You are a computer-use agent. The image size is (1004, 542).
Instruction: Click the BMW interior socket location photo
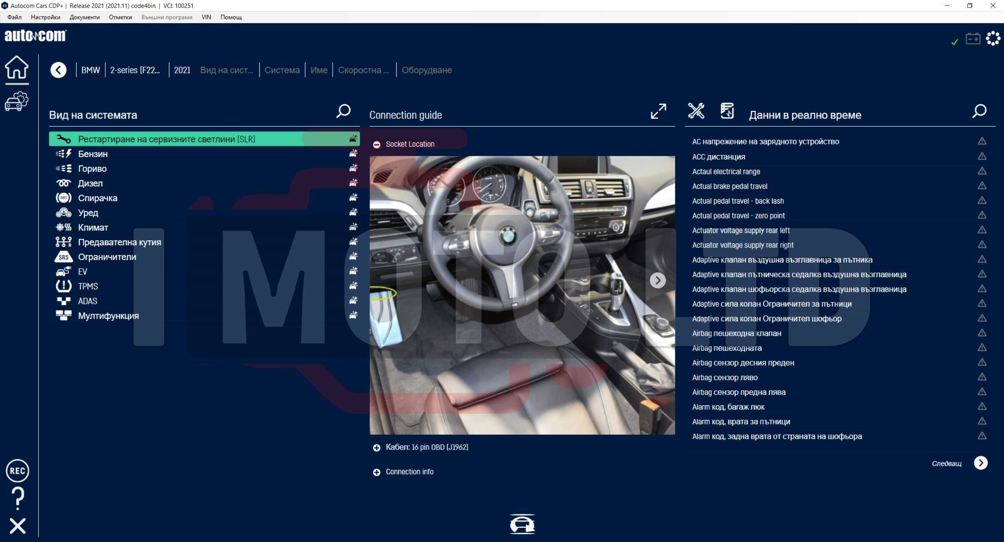(x=522, y=295)
